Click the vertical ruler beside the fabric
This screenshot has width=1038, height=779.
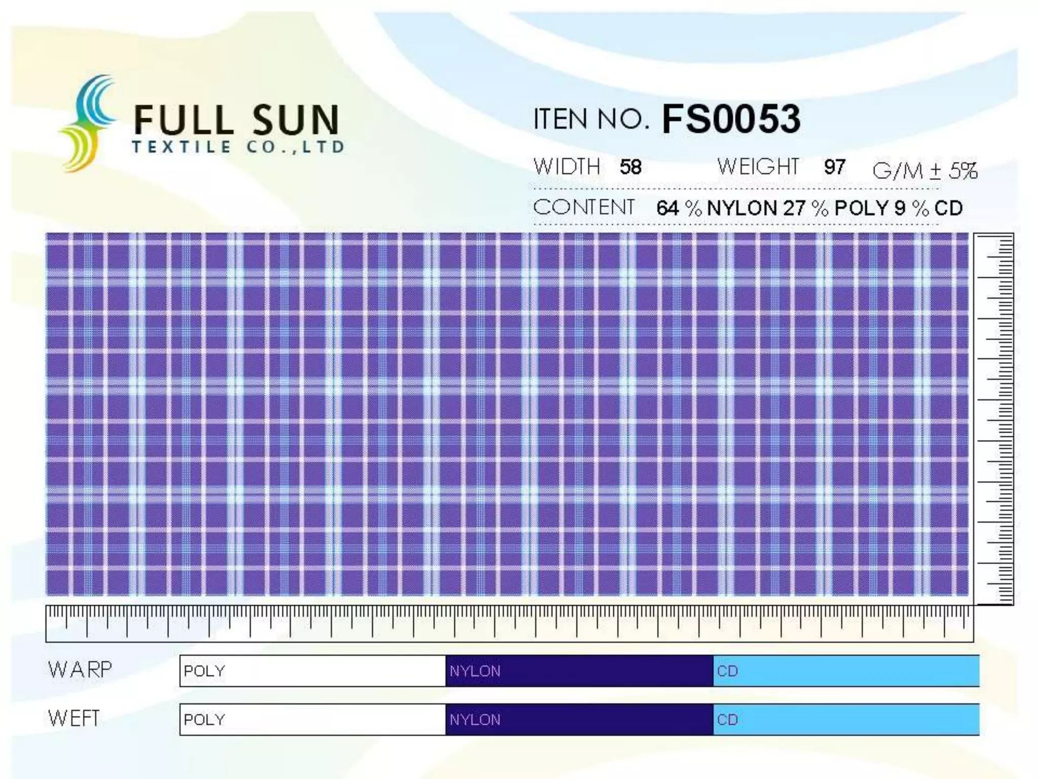(x=994, y=419)
